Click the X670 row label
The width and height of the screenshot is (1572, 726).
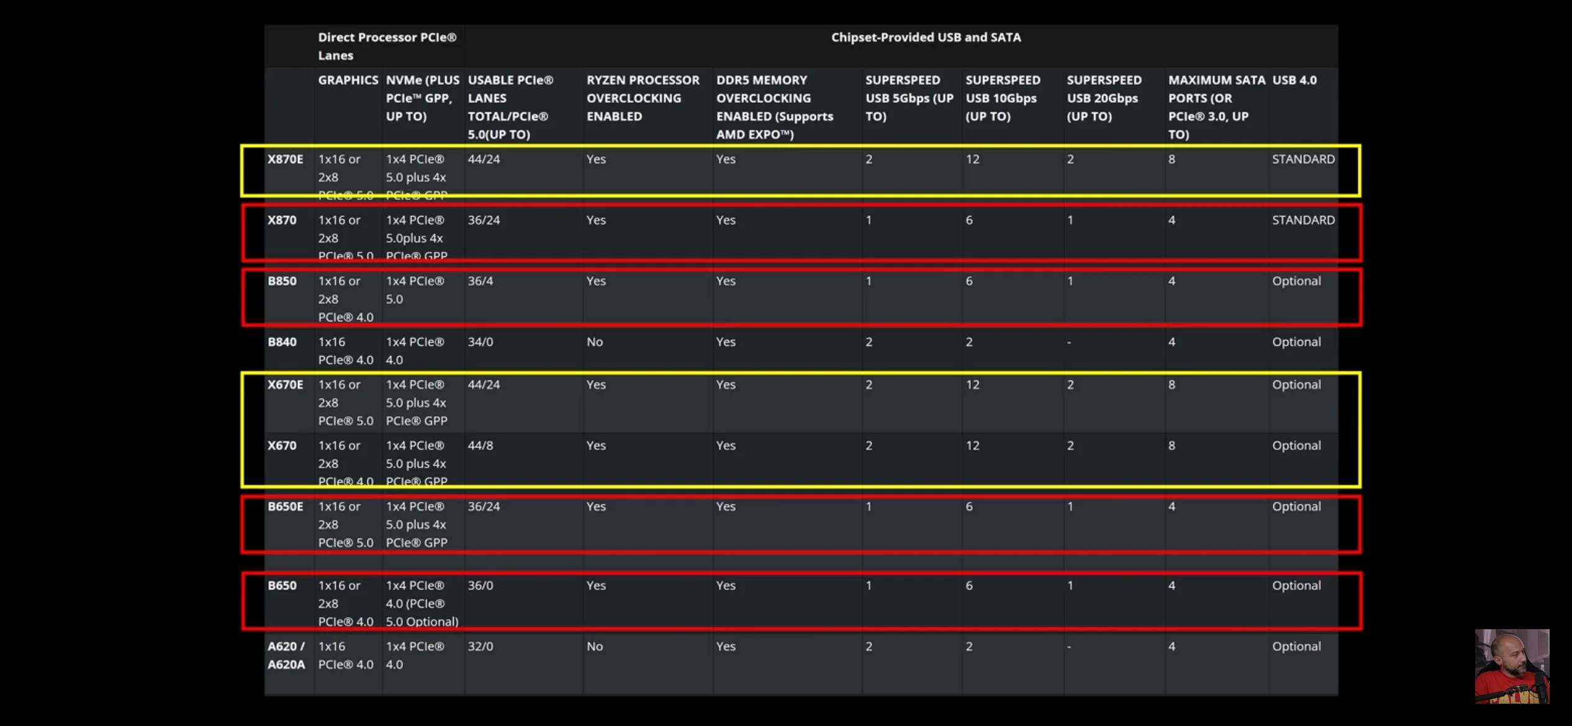pos(282,446)
